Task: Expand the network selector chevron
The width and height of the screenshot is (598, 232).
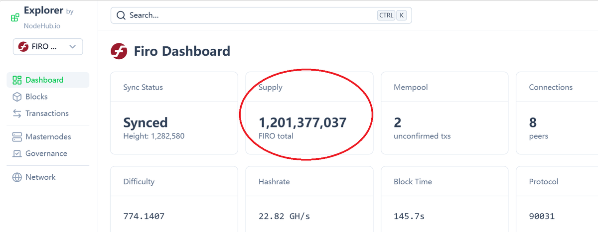Action: coord(72,46)
